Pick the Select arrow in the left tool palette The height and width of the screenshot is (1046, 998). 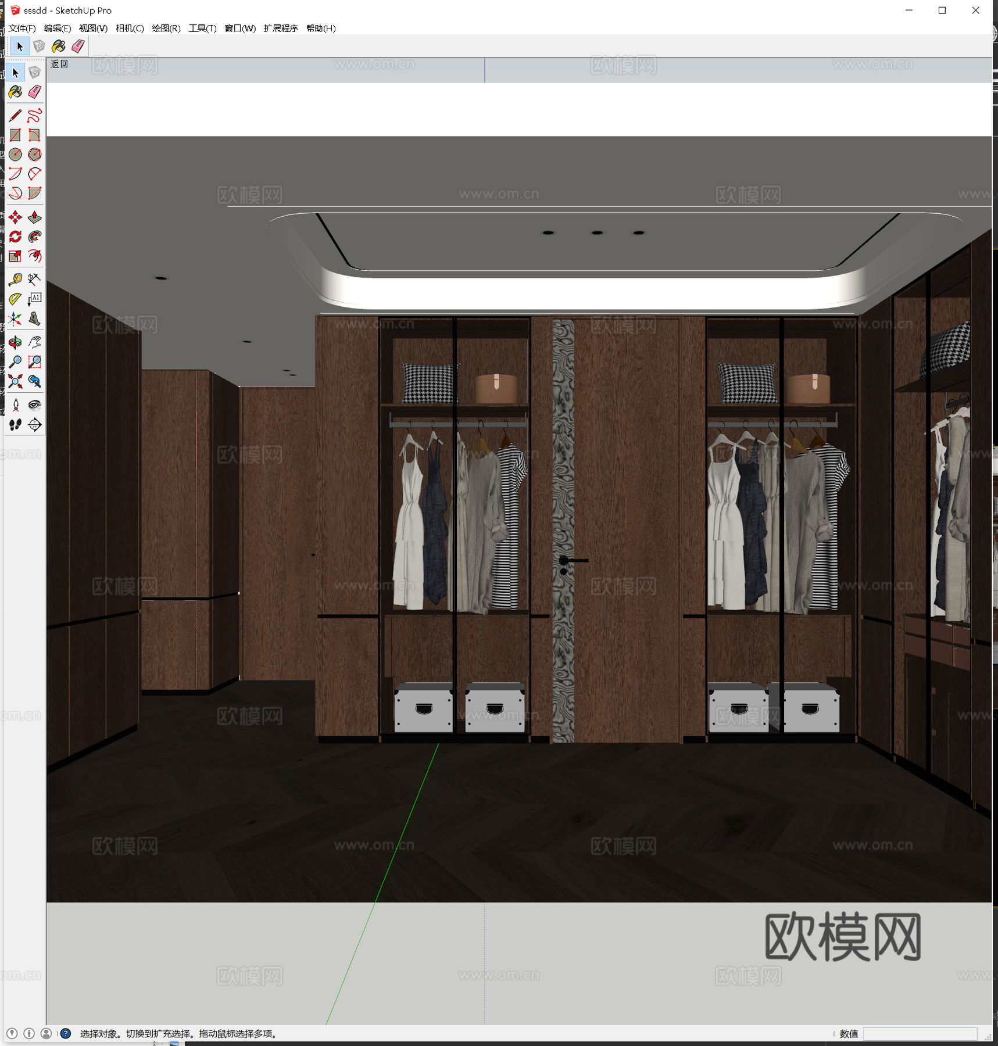pyautogui.click(x=16, y=73)
